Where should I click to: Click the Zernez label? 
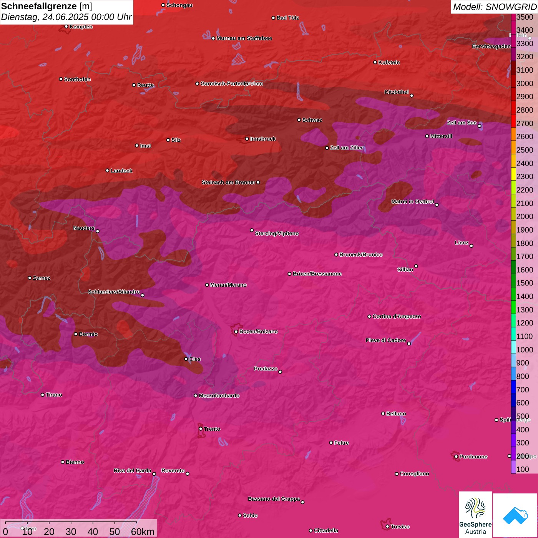pos(42,278)
